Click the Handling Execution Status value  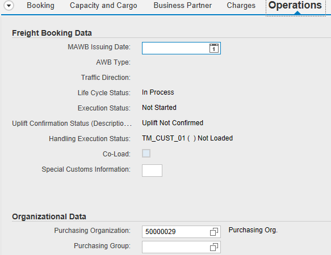pyautogui.click(x=187, y=138)
